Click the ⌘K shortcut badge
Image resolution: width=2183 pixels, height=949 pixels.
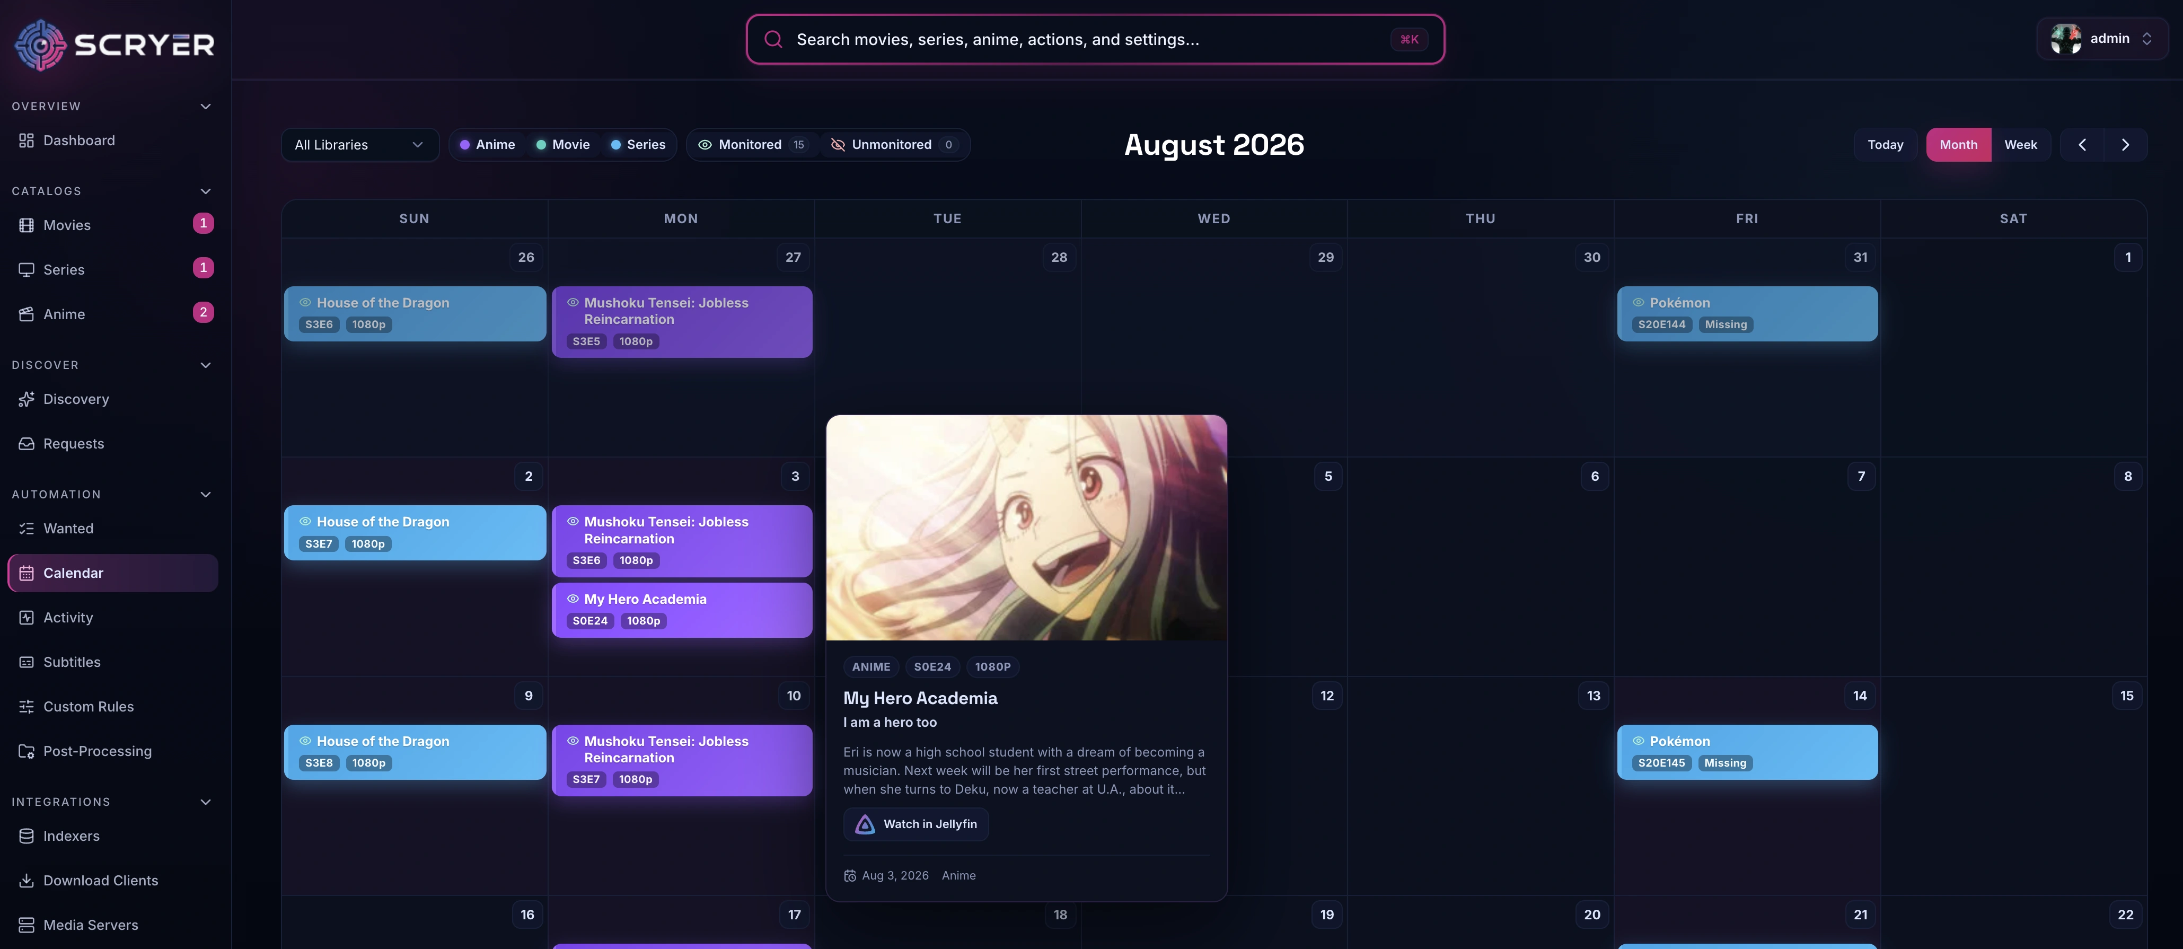coord(1409,39)
